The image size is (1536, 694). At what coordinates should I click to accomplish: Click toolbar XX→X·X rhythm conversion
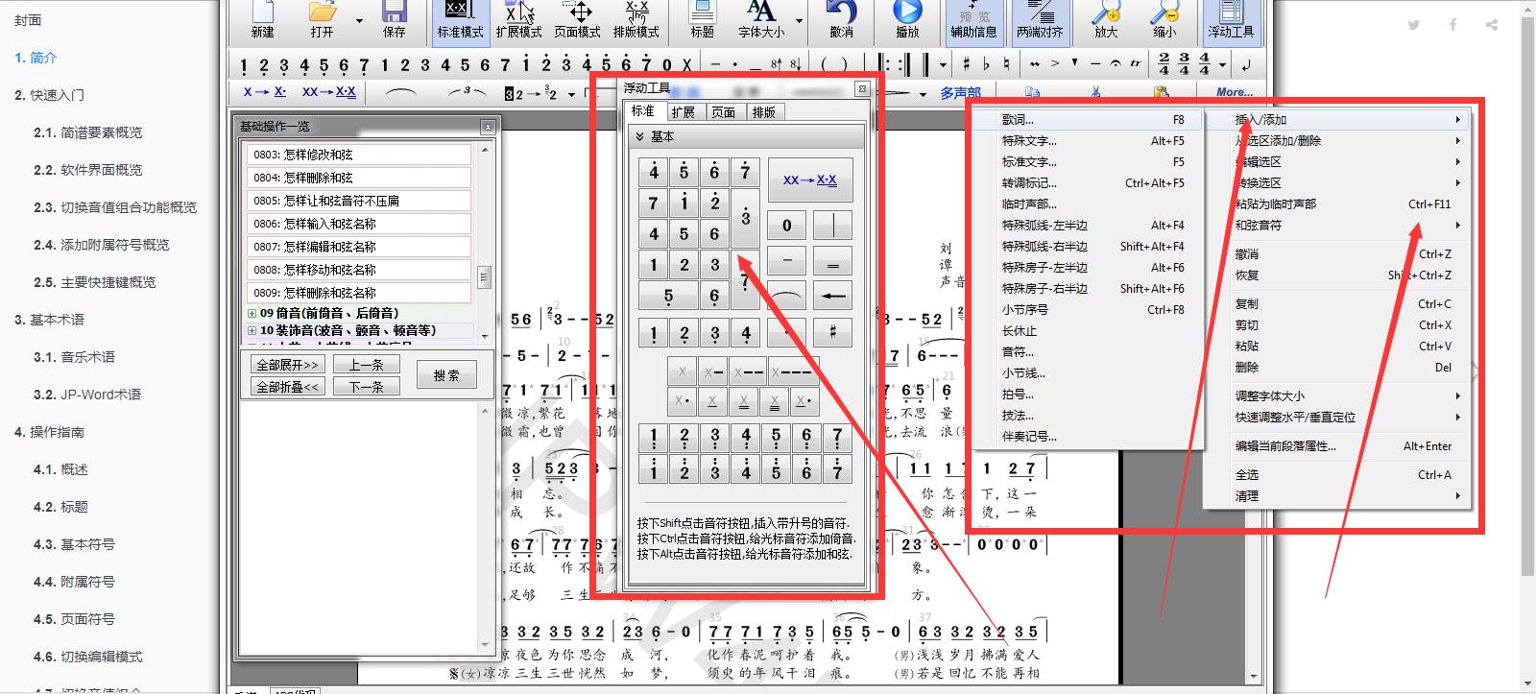[x=328, y=92]
